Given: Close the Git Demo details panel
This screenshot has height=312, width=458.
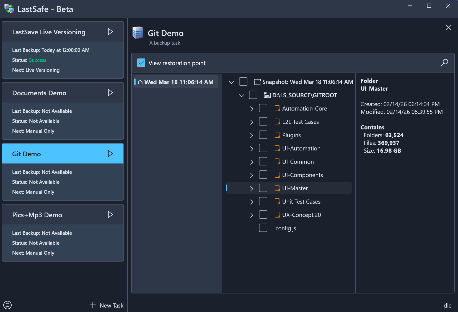Looking at the screenshot, I should pos(448,27).
